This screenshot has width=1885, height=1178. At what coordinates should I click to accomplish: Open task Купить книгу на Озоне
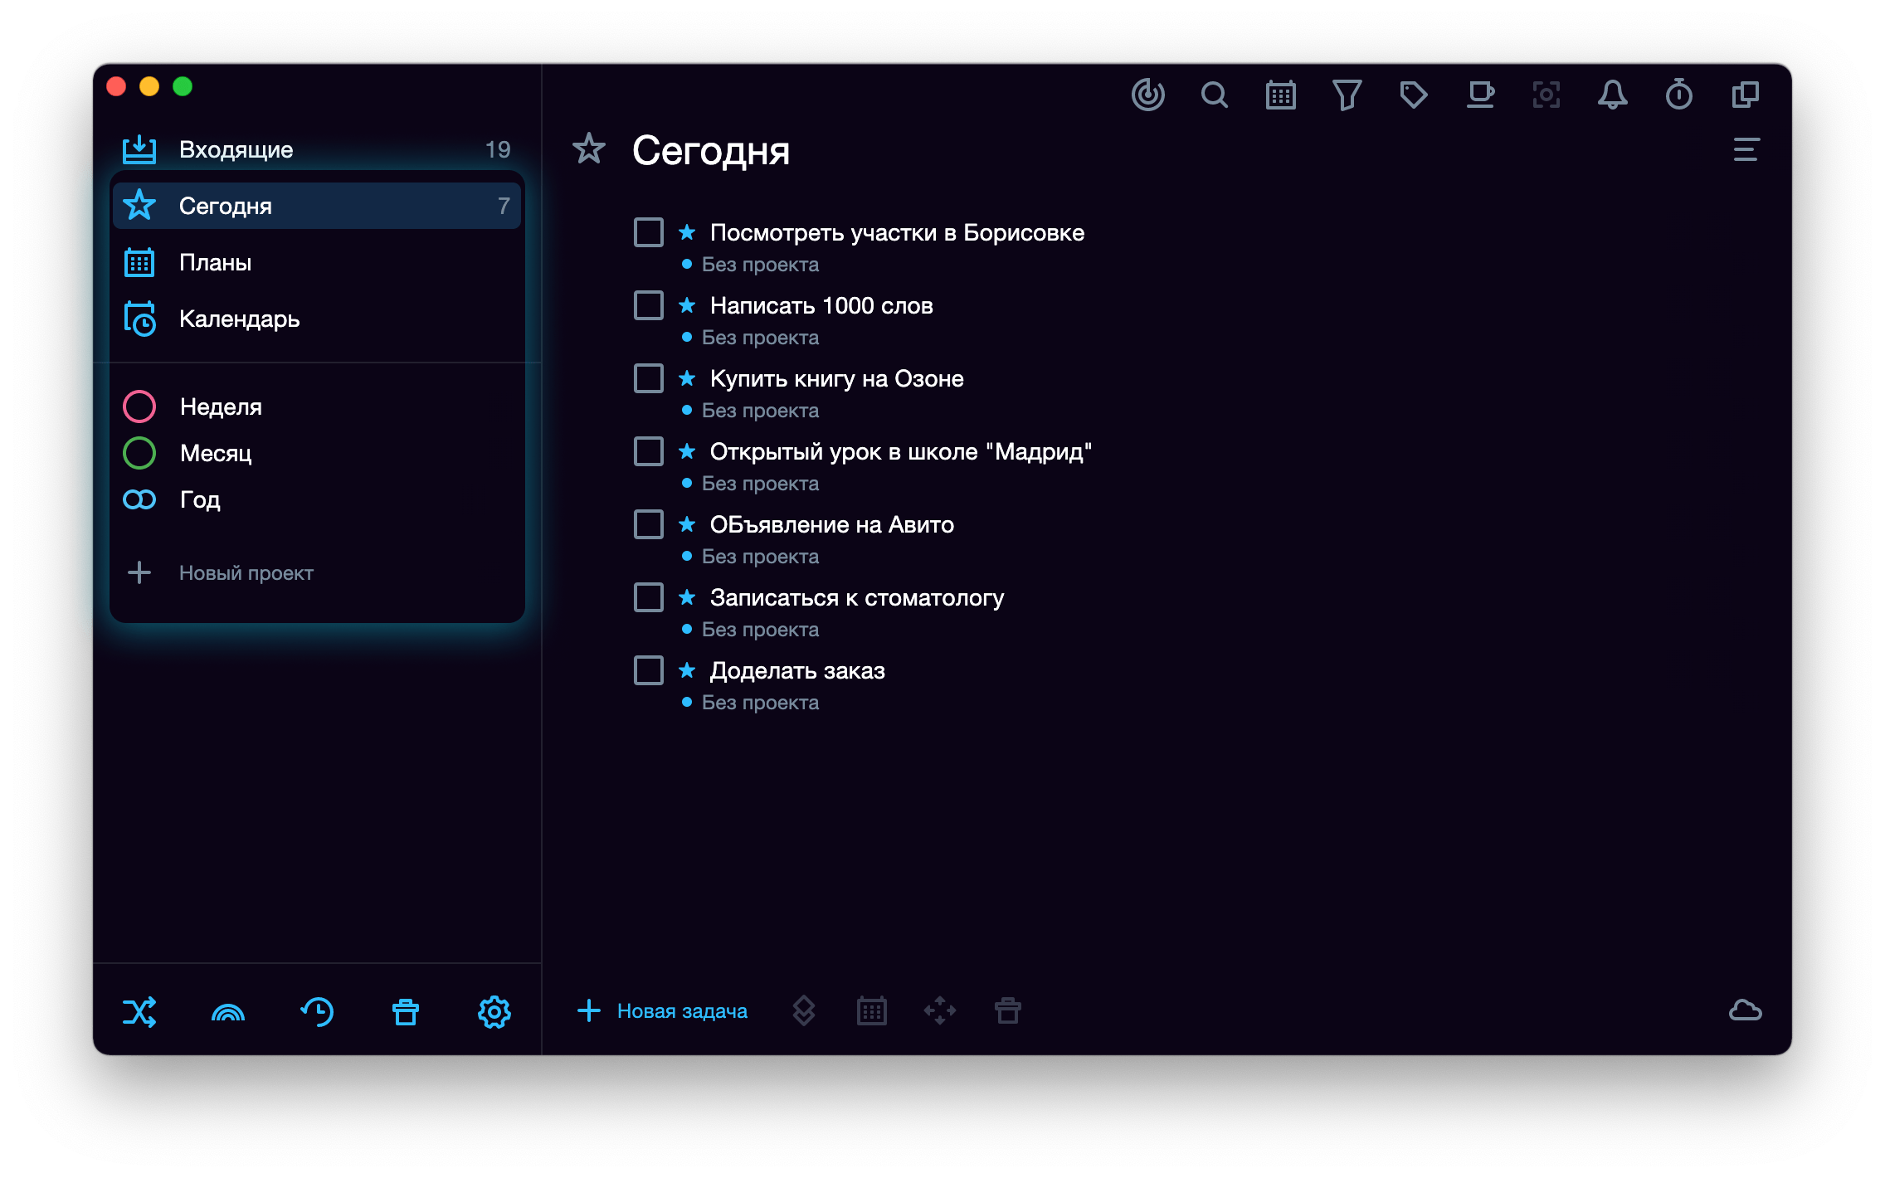point(837,378)
